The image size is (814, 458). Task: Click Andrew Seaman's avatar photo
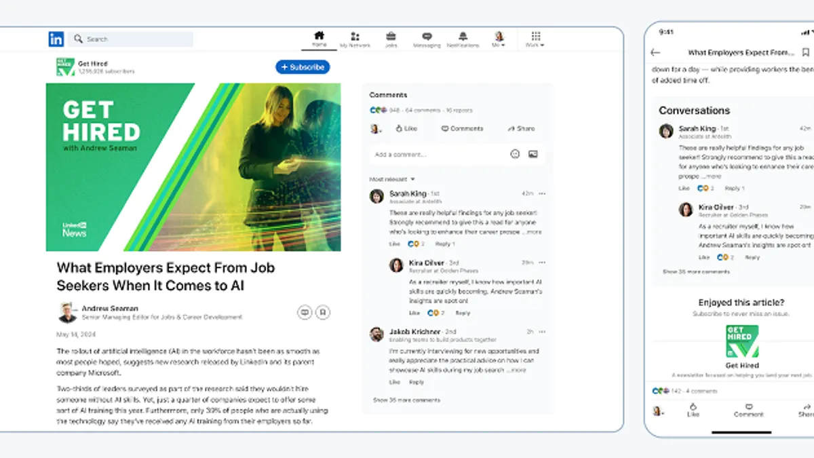tap(68, 312)
